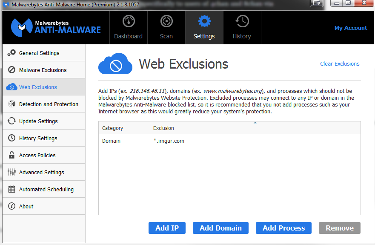Minimize the Malwarebytes window
Screen dimensions: 375x245
[337, 3]
